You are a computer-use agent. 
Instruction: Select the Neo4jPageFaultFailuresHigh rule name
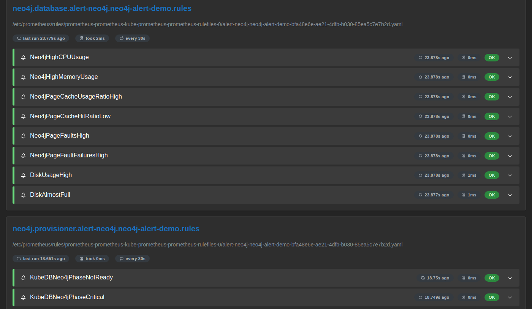(x=69, y=155)
